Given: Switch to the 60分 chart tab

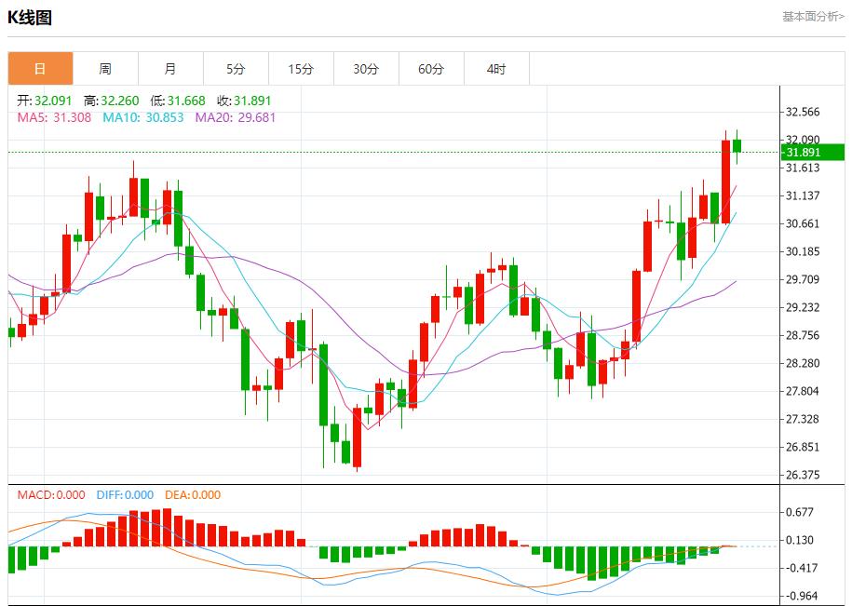Looking at the screenshot, I should (431, 69).
